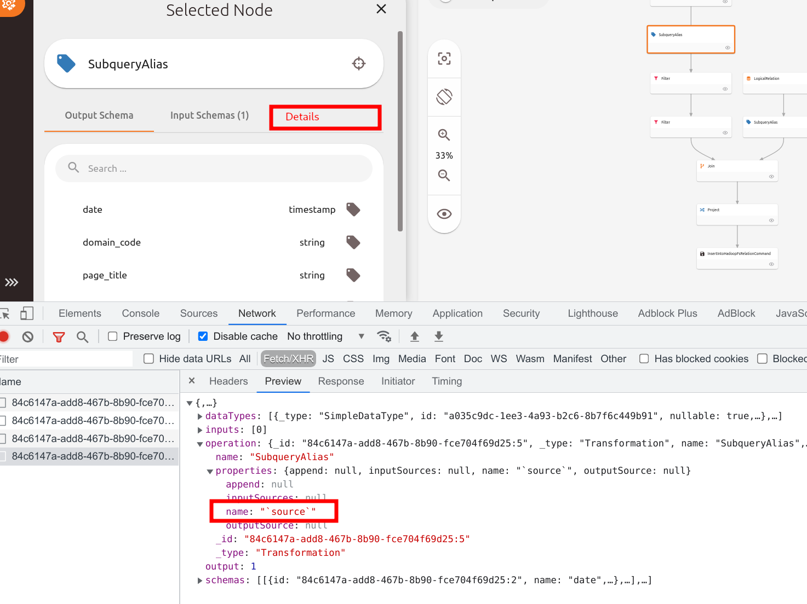Click the crosshair locate icon beside SubqueryAlias
807x604 pixels.
pyautogui.click(x=358, y=63)
